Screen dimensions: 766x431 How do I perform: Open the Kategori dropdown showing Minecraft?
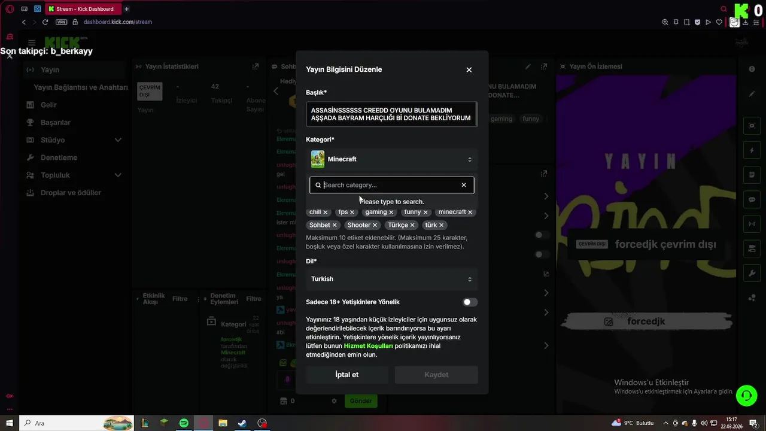pos(391,159)
